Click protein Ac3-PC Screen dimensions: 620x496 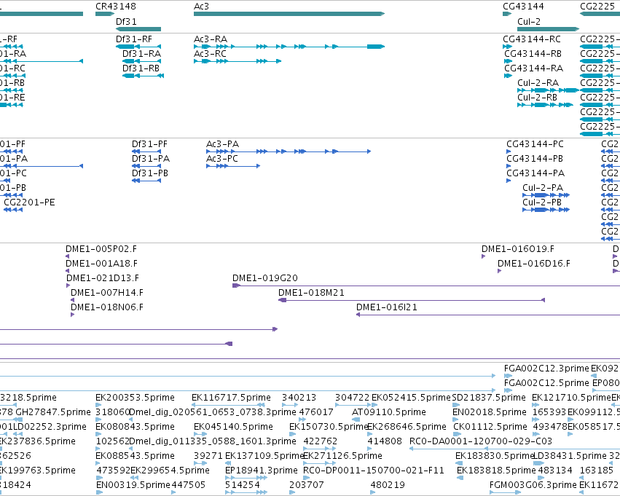pos(222,159)
